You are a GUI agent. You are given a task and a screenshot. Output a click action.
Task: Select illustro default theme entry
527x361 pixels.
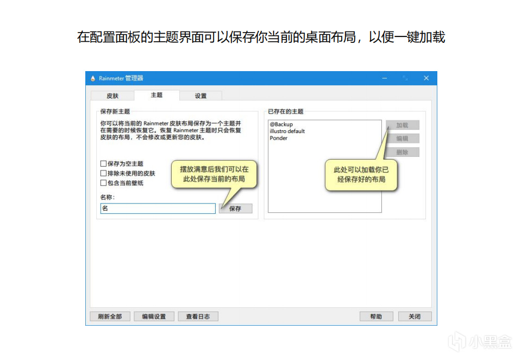pyautogui.click(x=287, y=131)
